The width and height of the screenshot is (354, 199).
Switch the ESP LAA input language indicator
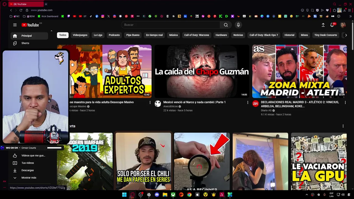coord(331,195)
